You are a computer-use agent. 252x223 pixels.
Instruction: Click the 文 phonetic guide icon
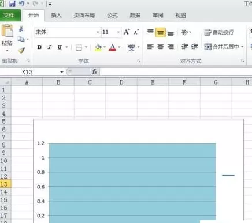click(131, 47)
